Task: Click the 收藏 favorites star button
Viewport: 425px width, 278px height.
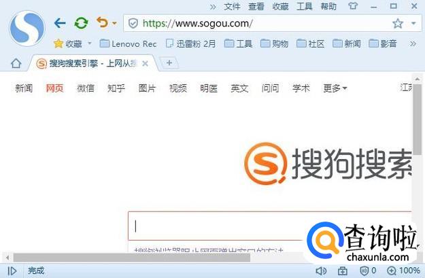Action: 68,44
